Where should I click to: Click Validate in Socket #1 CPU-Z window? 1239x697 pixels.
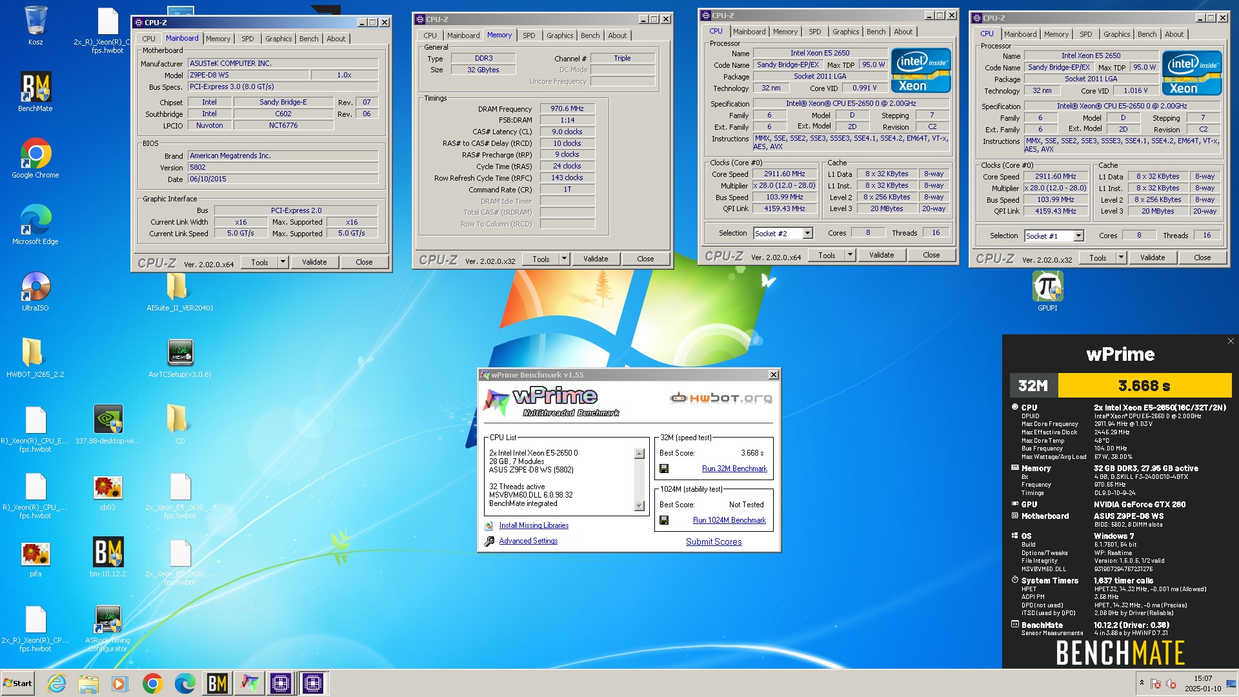(1153, 258)
